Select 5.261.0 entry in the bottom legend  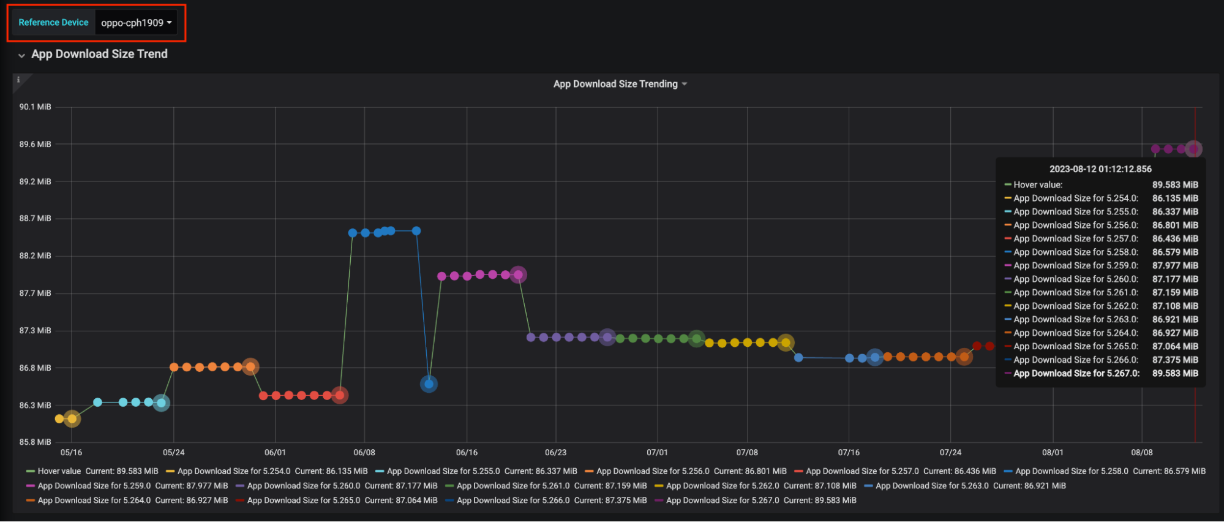tap(513, 486)
